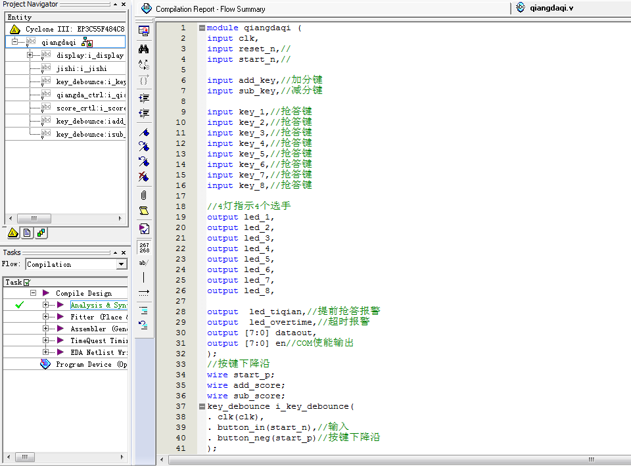
Task: Open the Files tab icon in Project Navigator
Action: (x=27, y=233)
